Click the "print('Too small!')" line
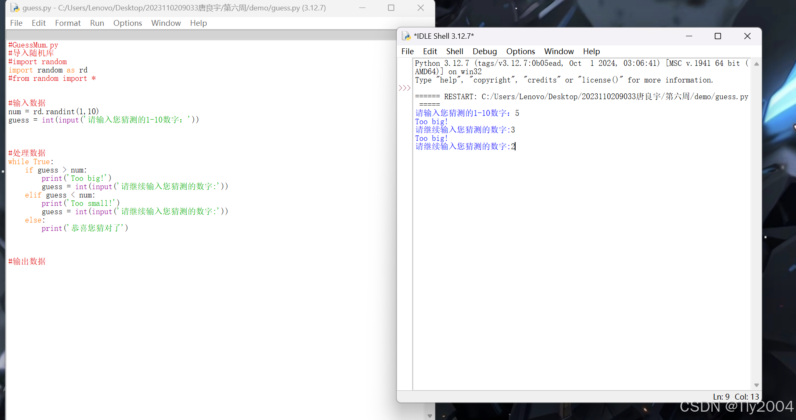This screenshot has width=796, height=420. pyautogui.click(x=80, y=203)
